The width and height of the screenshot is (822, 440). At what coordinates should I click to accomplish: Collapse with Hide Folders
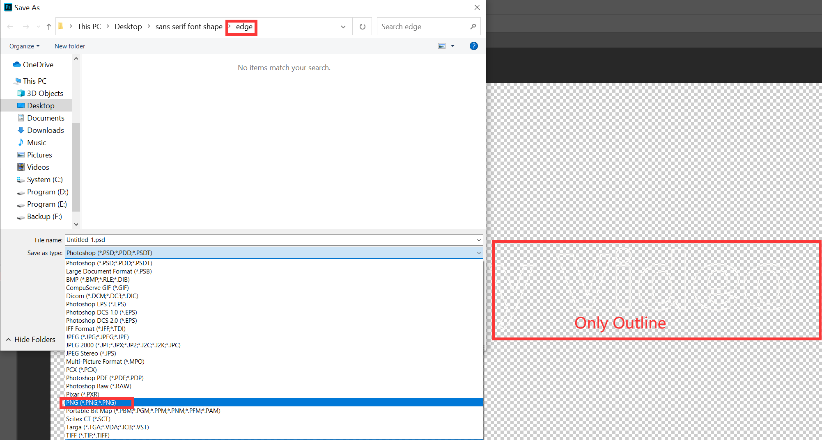point(30,340)
